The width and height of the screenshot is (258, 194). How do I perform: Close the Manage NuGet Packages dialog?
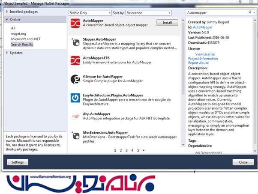(243, 162)
